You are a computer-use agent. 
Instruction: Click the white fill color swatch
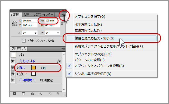pos(34,74)
